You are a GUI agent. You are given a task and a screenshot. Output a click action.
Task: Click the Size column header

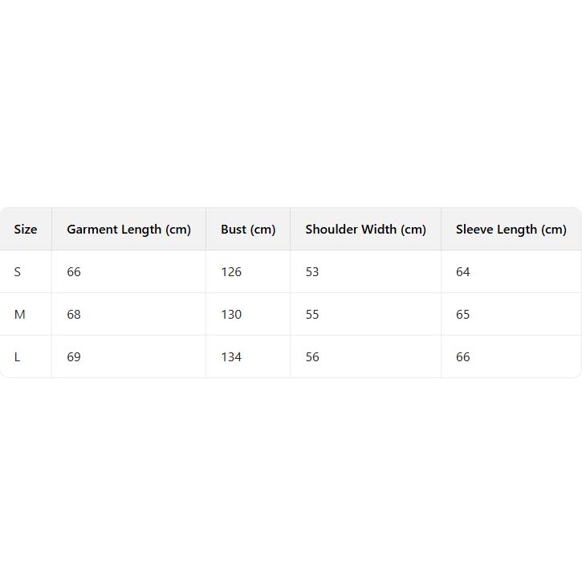tap(26, 230)
